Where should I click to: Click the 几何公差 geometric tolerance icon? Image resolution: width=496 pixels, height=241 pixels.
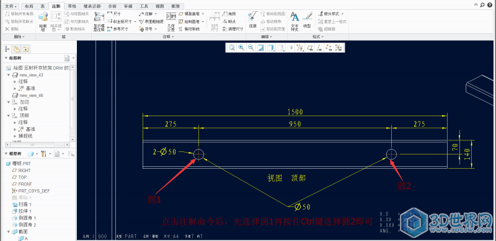[171, 22]
